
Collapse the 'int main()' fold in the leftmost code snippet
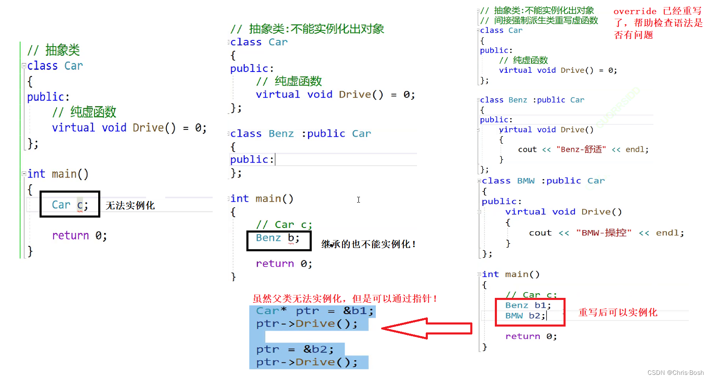point(24,174)
